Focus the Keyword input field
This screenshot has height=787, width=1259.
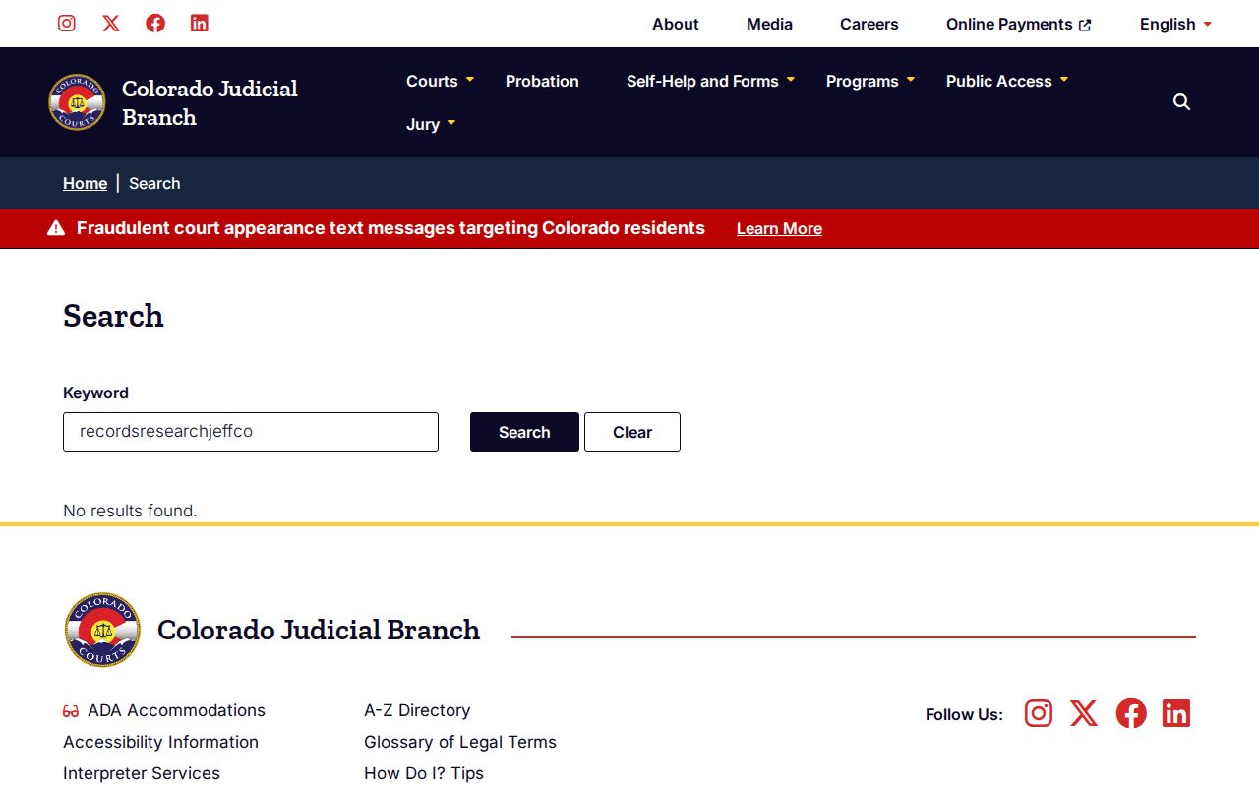[x=251, y=432]
